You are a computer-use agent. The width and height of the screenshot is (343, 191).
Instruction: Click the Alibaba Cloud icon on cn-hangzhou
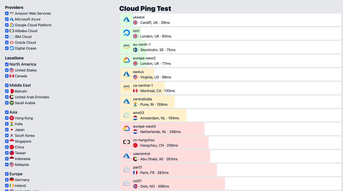[x=126, y=142]
